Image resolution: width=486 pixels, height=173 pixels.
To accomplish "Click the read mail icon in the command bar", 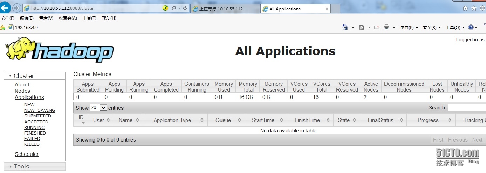I will tap(377, 27).
